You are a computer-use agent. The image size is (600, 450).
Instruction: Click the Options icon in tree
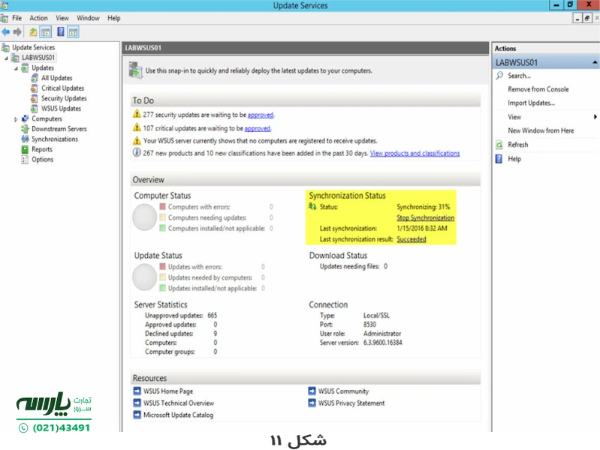tap(25, 160)
